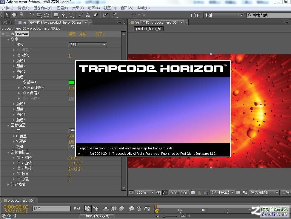Select the Rectangle shape tool
Screen dimensions: 291x219
click(56, 15)
